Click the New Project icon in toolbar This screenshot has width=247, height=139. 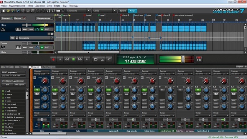[x=3, y=11]
